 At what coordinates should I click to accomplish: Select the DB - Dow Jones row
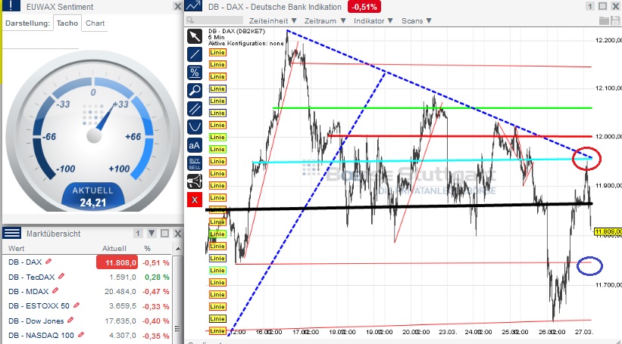(x=88, y=321)
